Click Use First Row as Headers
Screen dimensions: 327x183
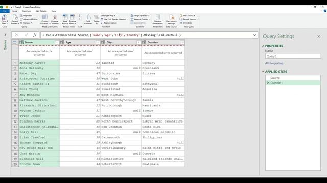114,19
